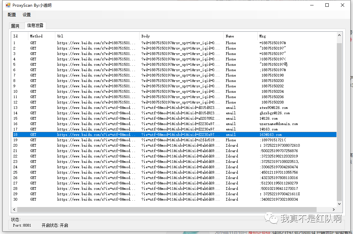Select the 信息泄露 tab
The width and height of the screenshot is (353, 234).
pos(35,25)
